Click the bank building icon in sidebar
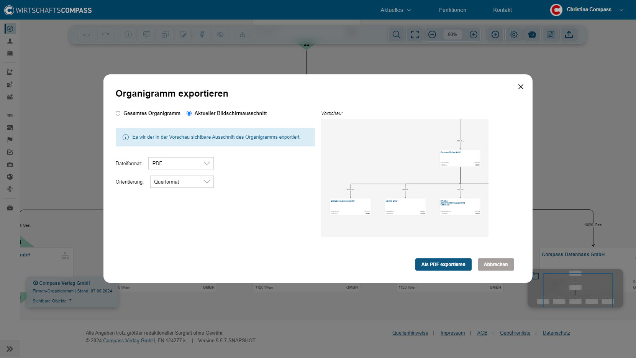The image size is (636, 358). [x=10, y=164]
